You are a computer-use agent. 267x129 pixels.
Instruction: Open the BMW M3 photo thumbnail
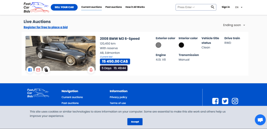[60, 53]
